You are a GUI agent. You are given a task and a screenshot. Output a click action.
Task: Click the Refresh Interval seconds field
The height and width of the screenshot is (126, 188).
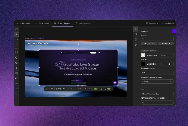(157, 103)
